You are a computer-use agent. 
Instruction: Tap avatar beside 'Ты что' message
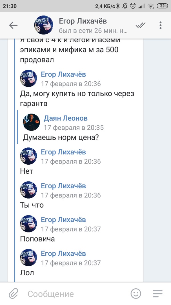tap(28, 190)
